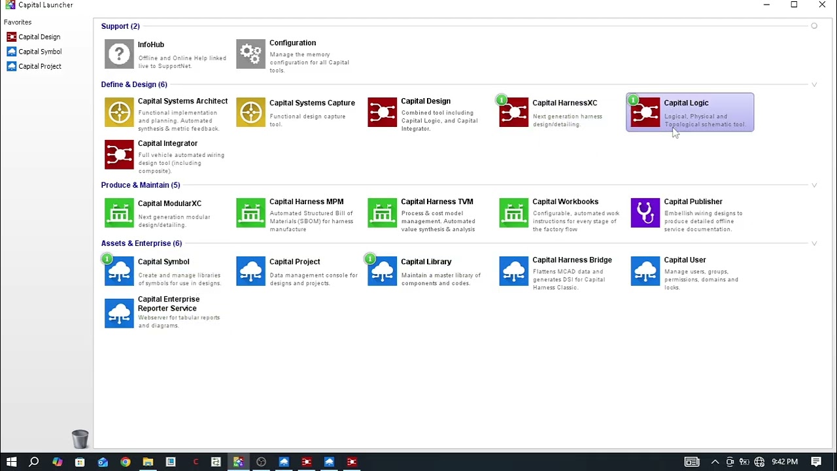Launch Capital Integrator

(166, 156)
